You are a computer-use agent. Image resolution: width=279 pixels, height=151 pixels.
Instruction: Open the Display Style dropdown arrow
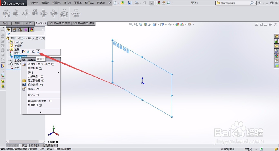(166, 25)
